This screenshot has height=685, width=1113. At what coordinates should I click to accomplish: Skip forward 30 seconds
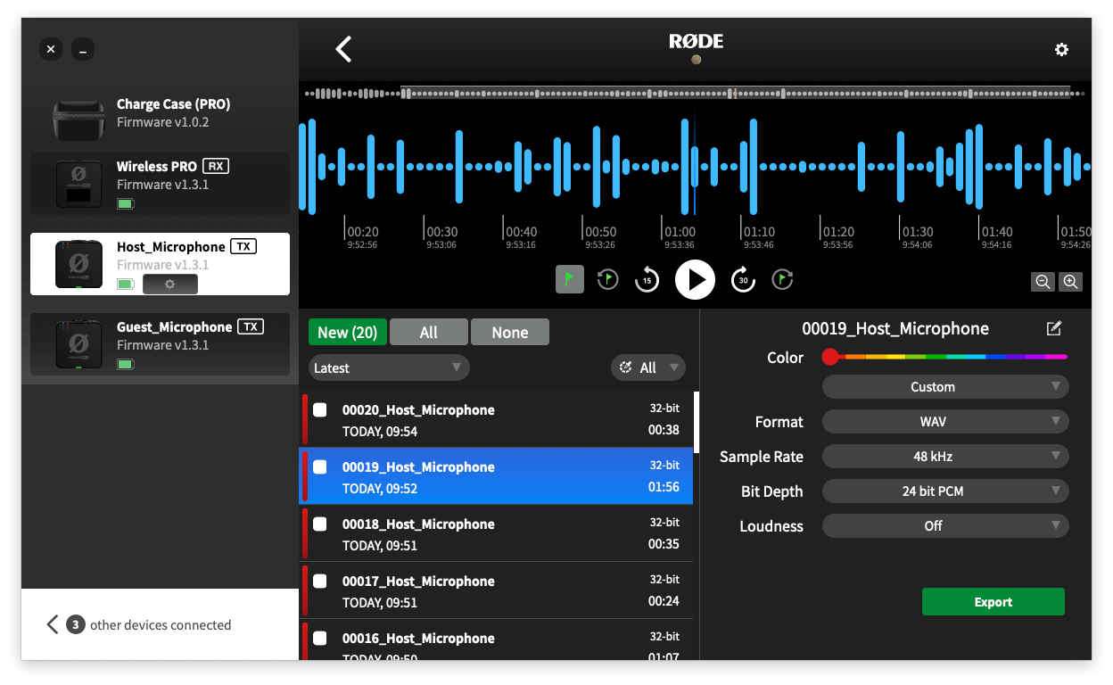tap(743, 279)
